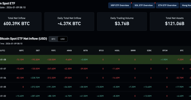Click the +7.20M BRRR cell
This screenshot has height=100, width=191.
[x=132, y=87]
